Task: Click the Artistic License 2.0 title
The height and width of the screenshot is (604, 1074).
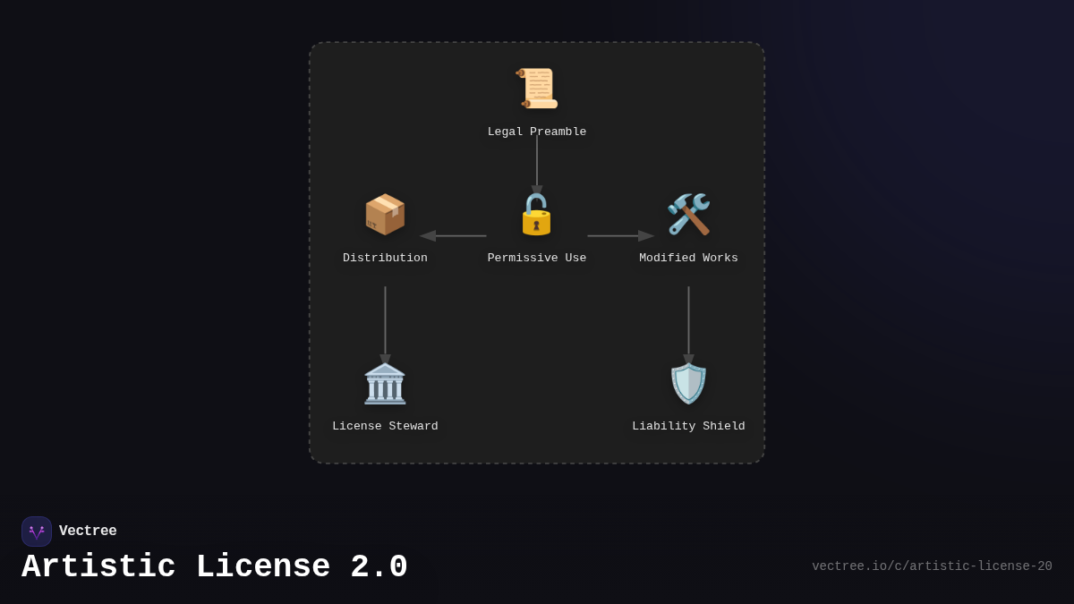Action: coord(215,566)
